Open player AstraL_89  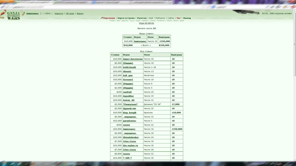point(129,100)
